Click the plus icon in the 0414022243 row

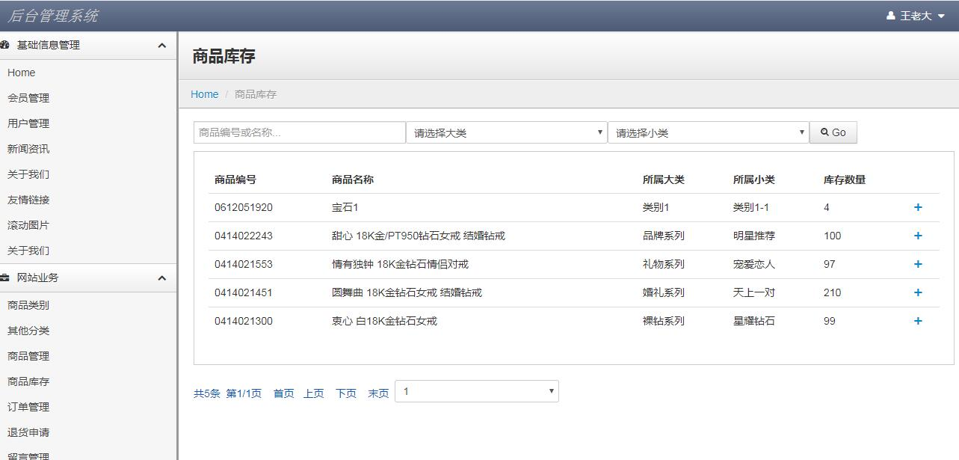pos(918,236)
